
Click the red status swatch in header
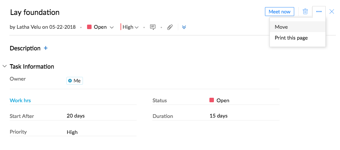89,27
